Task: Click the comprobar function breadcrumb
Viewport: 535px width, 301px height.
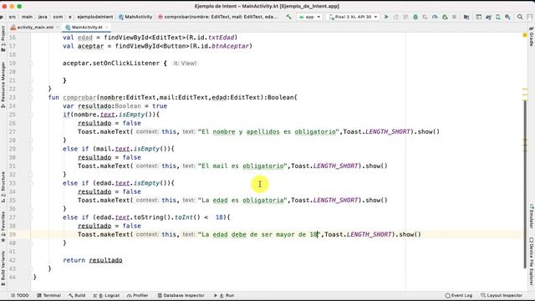Action: (x=217, y=17)
